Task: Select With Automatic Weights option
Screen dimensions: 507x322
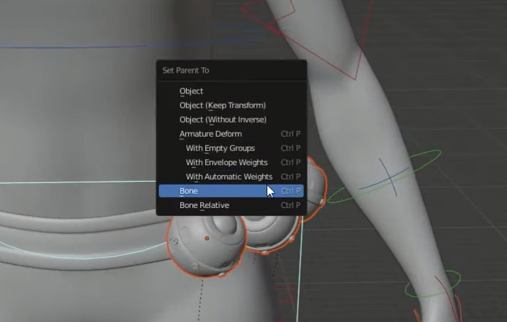Action: click(229, 177)
